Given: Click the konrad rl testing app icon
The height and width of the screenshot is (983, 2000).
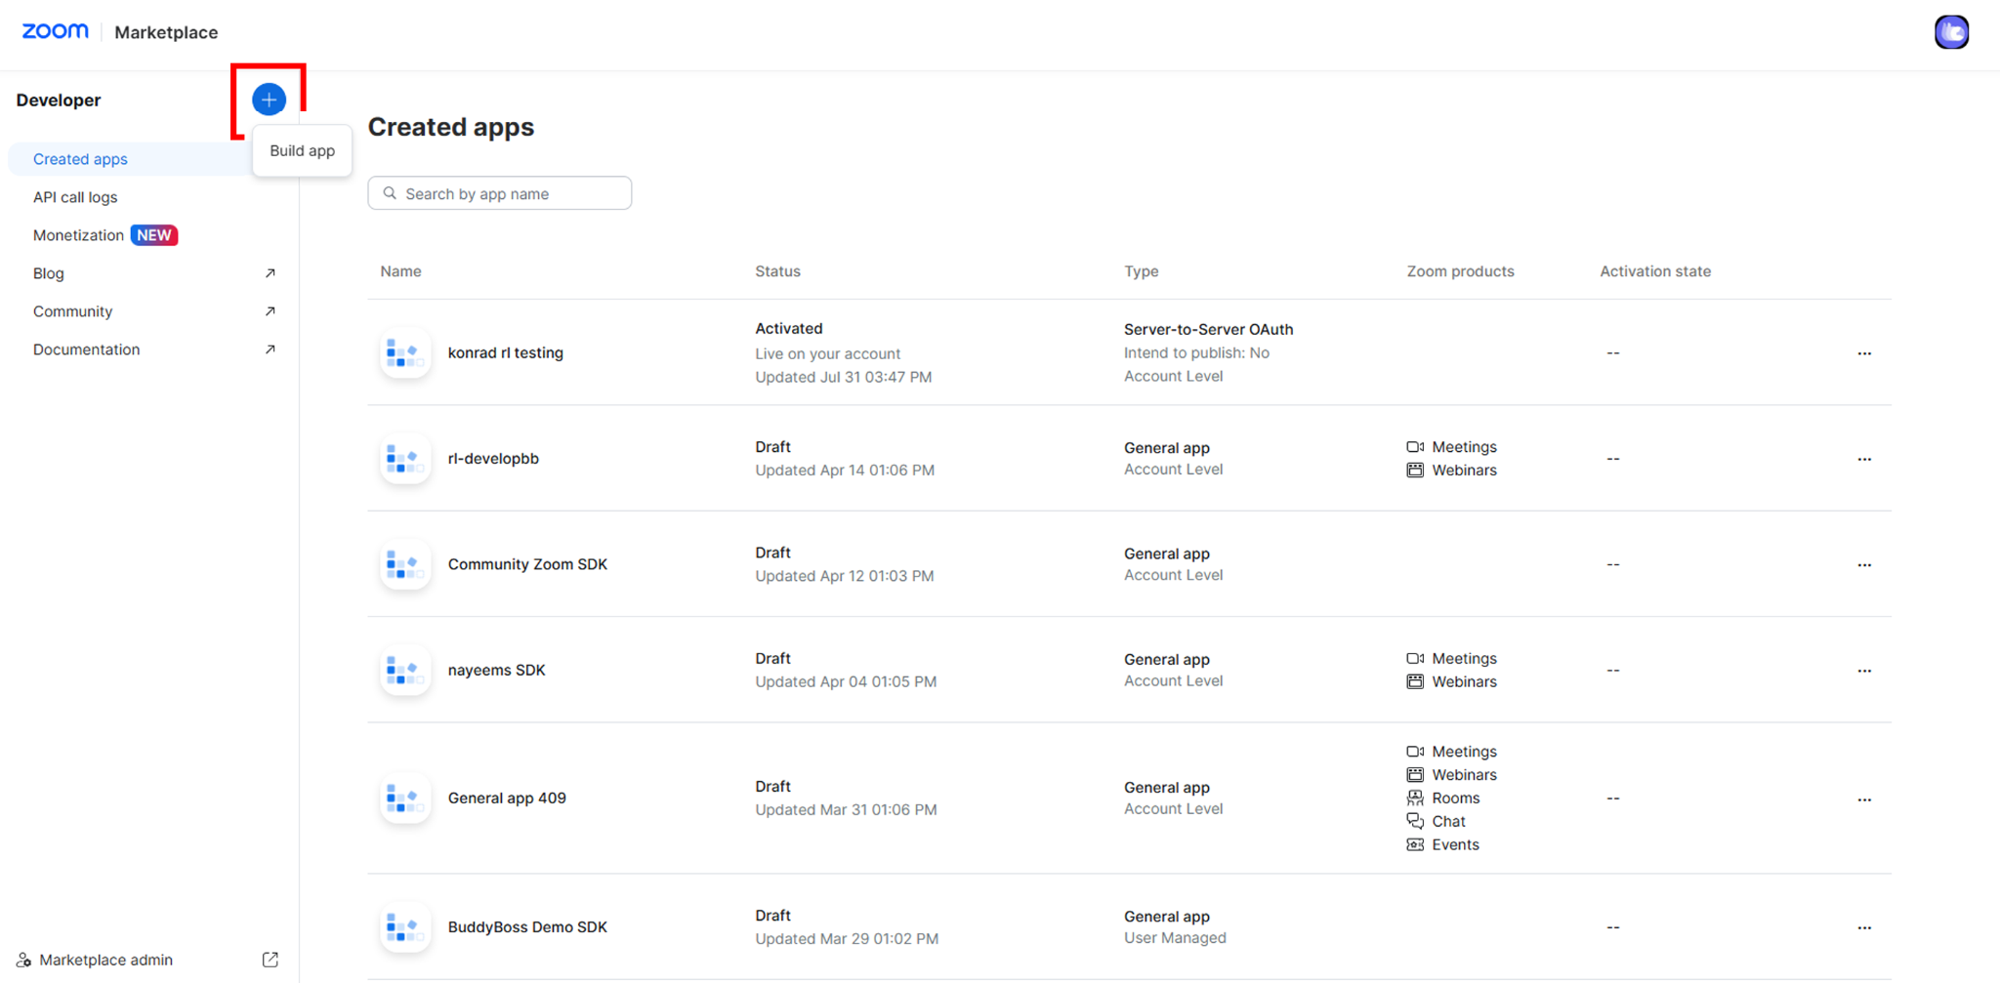Looking at the screenshot, I should click(405, 352).
